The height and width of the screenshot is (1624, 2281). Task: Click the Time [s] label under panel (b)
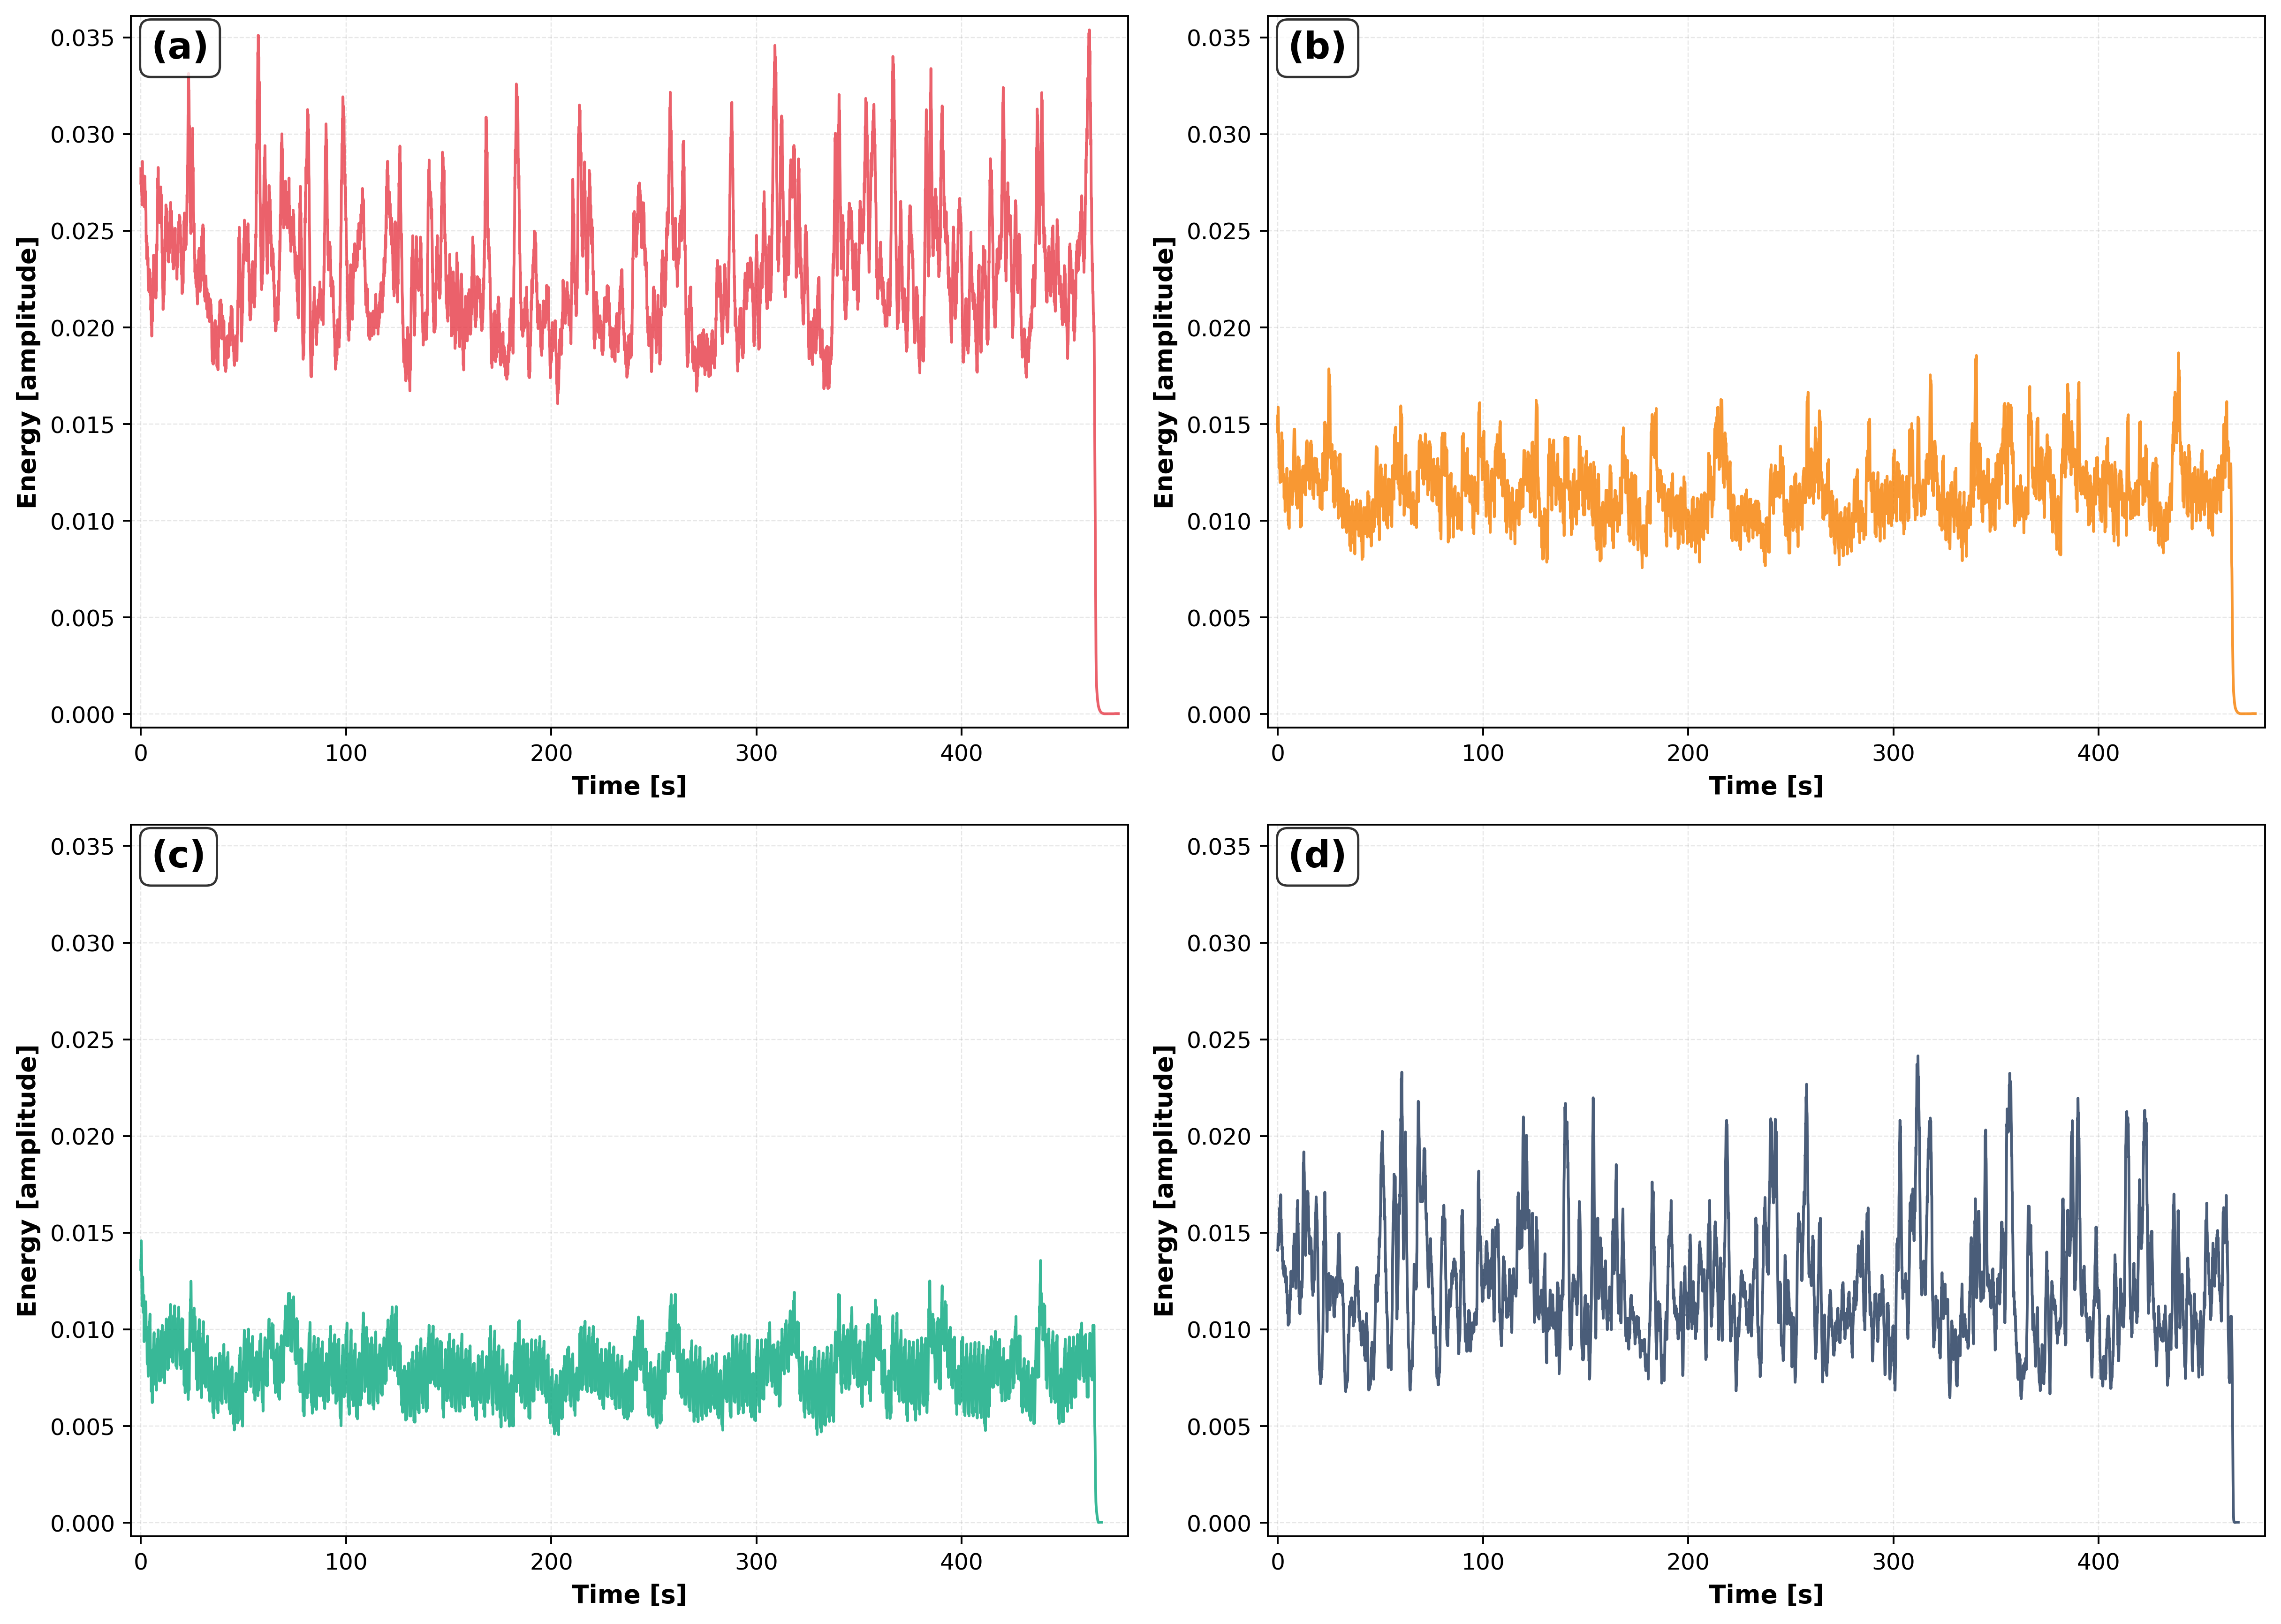[x=1765, y=786]
